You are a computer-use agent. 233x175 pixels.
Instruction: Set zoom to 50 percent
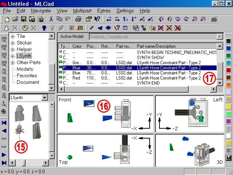tap(4, 79)
